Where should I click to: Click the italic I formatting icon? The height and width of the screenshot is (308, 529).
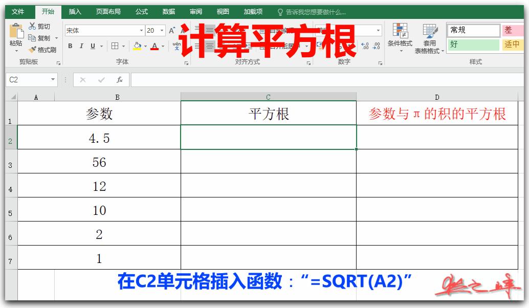click(81, 46)
